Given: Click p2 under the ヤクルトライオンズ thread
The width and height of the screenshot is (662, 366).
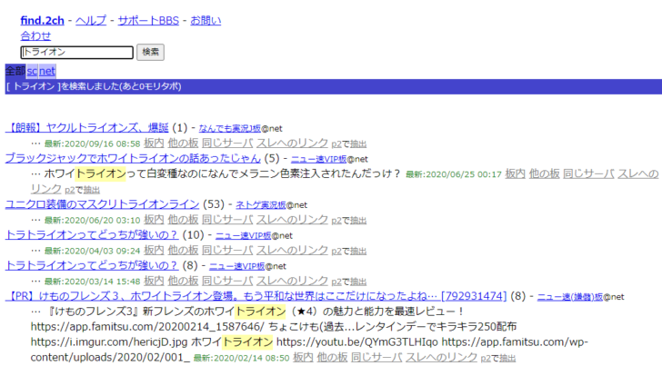Looking at the screenshot, I should [336, 144].
